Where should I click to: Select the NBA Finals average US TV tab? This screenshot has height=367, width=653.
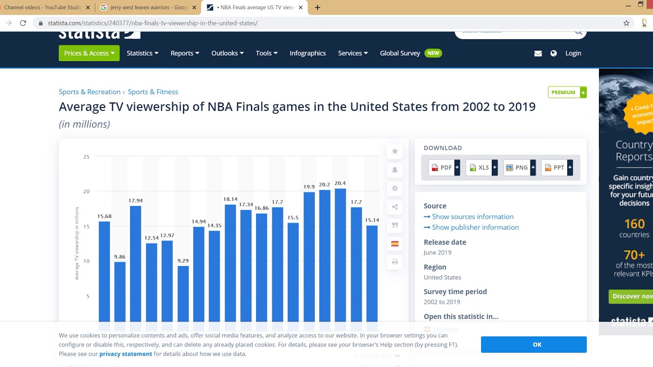pos(254,8)
